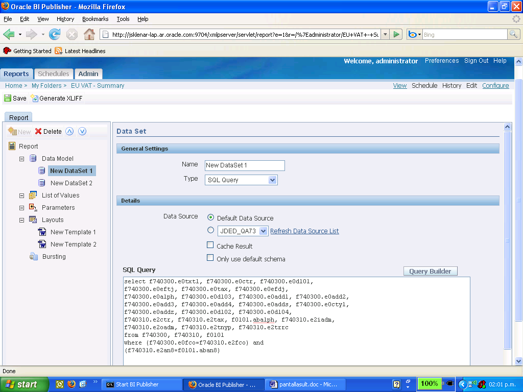Click the Generate XLIFF icon
Screen dimensions: 523x392
[34, 99]
